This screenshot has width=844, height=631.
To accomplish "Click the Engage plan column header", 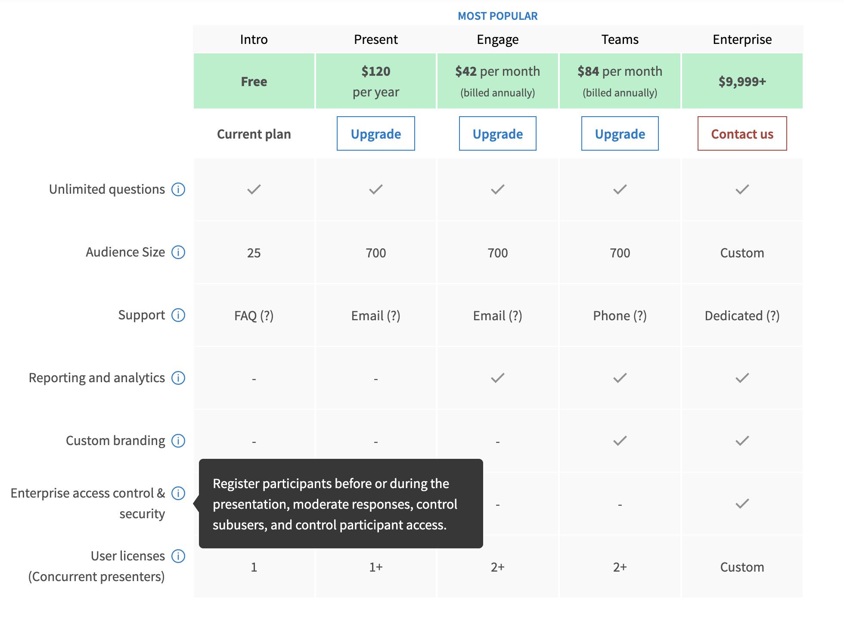I will coord(498,40).
